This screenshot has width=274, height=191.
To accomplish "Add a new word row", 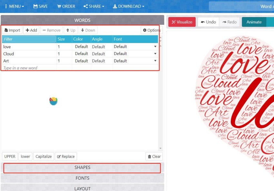I will pos(31,30).
